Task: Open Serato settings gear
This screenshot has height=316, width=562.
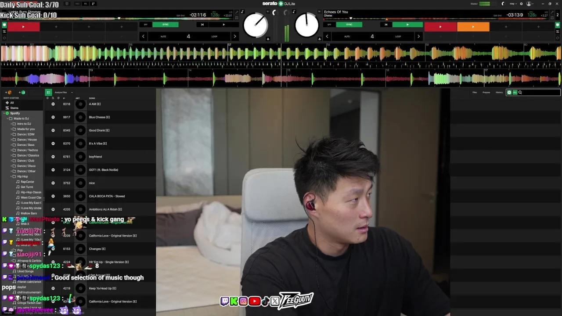Action: click(521, 4)
